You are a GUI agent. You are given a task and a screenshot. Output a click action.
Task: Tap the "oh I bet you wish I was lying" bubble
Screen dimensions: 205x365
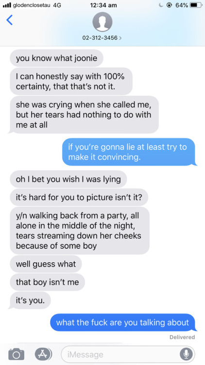[x=68, y=179]
